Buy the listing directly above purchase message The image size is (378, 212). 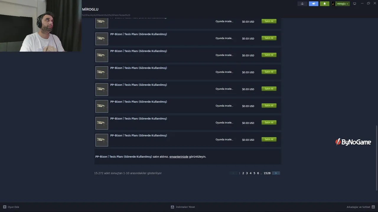tap(269, 139)
